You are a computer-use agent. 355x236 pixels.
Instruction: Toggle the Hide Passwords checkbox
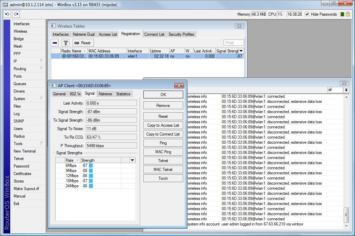coord(307,14)
